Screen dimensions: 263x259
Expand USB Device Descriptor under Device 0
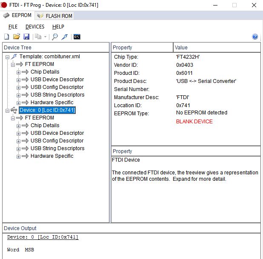[18, 134]
